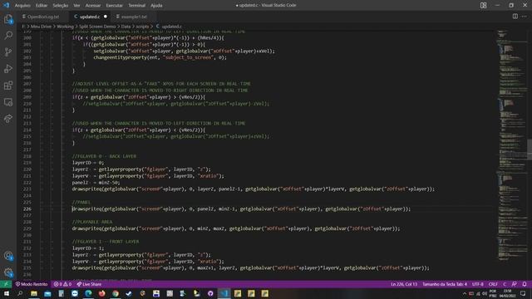This screenshot has width=532, height=299.
Task: Click the feedback icon in the status bar
Action: tap(515, 284)
